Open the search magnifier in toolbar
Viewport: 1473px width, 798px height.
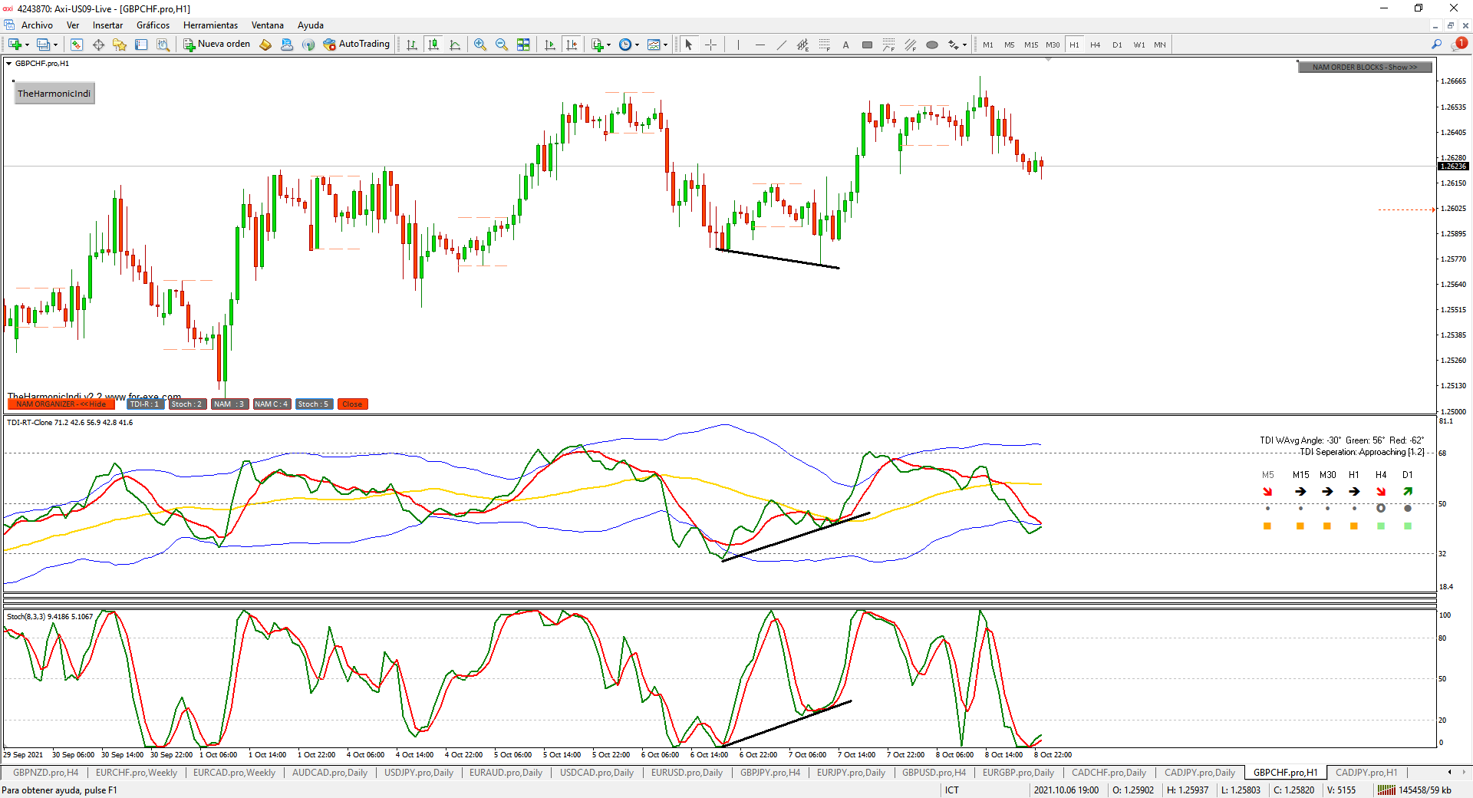click(x=1436, y=45)
